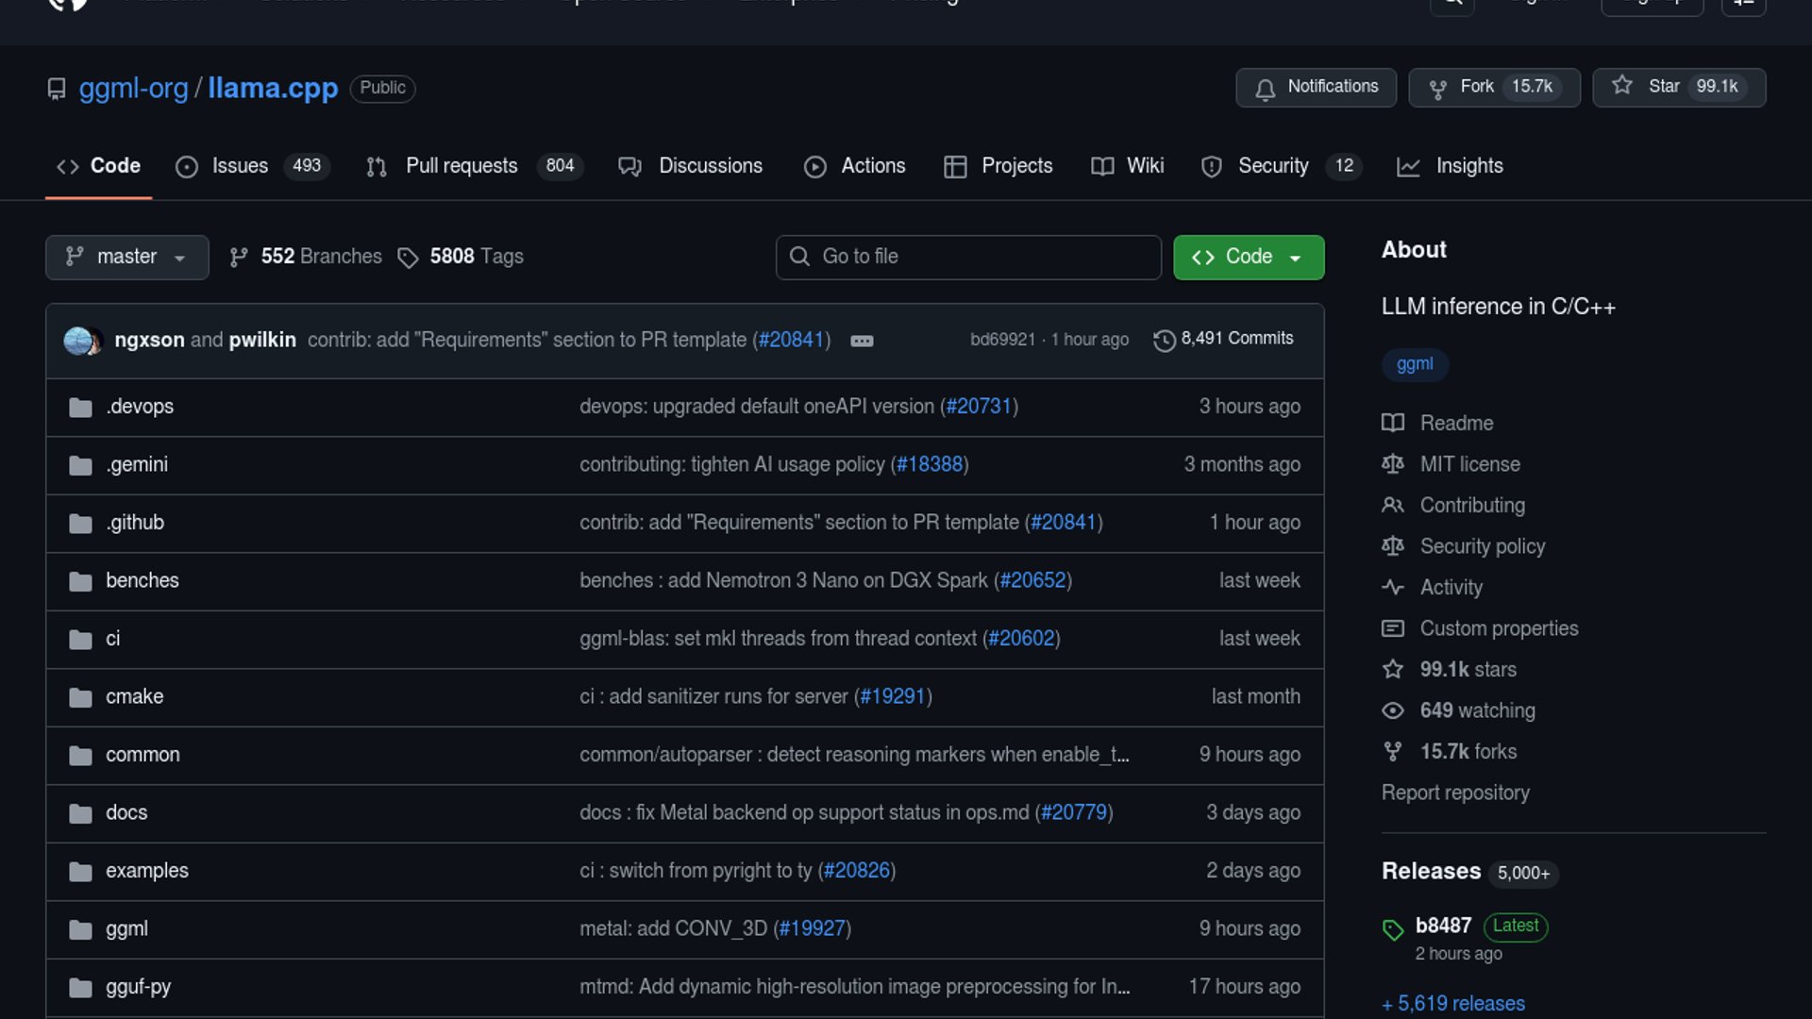Click the tag icon next to 5808 Tags
Screen dimensions: 1812x1019
click(x=408, y=258)
